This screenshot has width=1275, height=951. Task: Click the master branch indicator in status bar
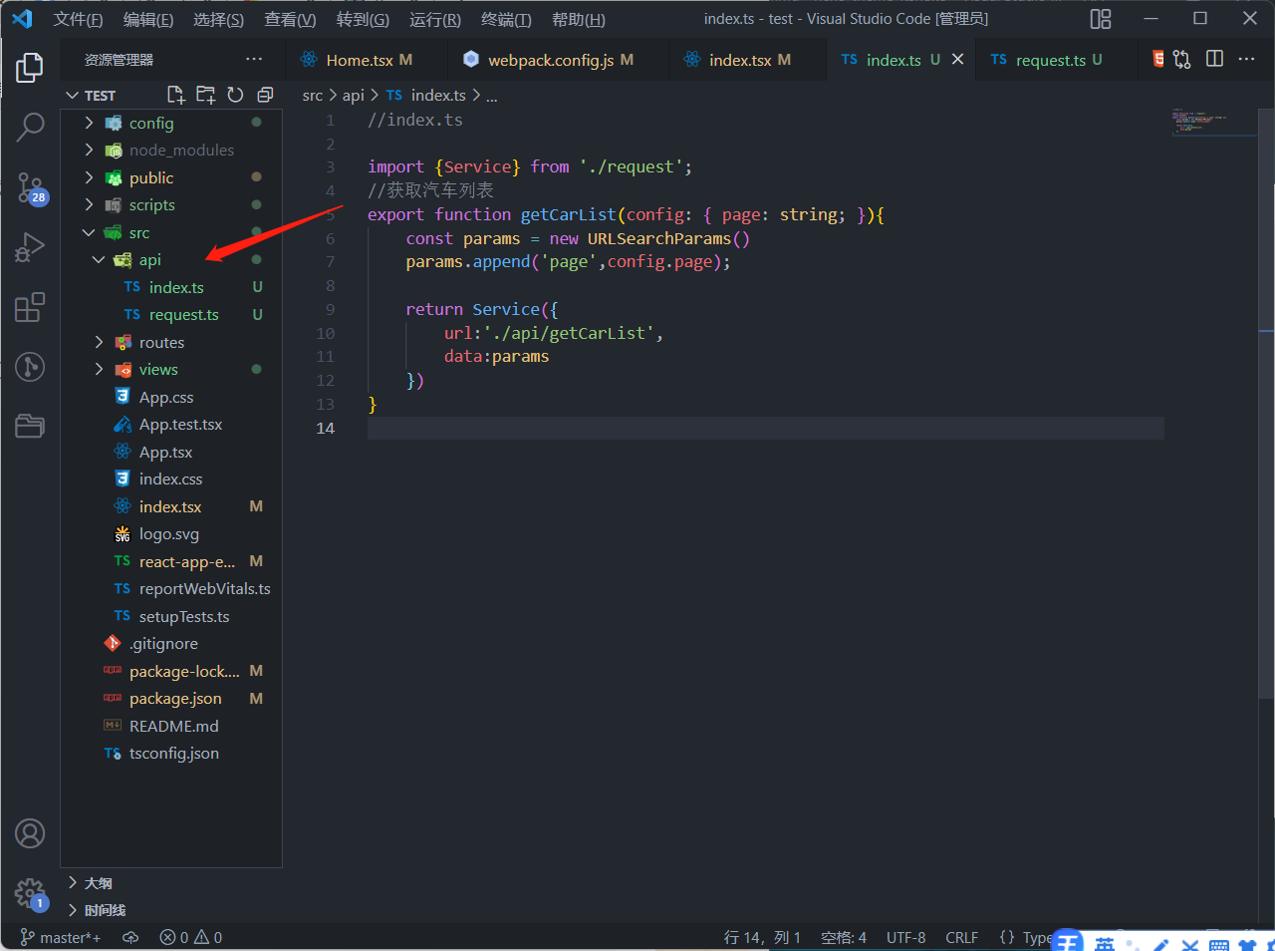pos(61,937)
